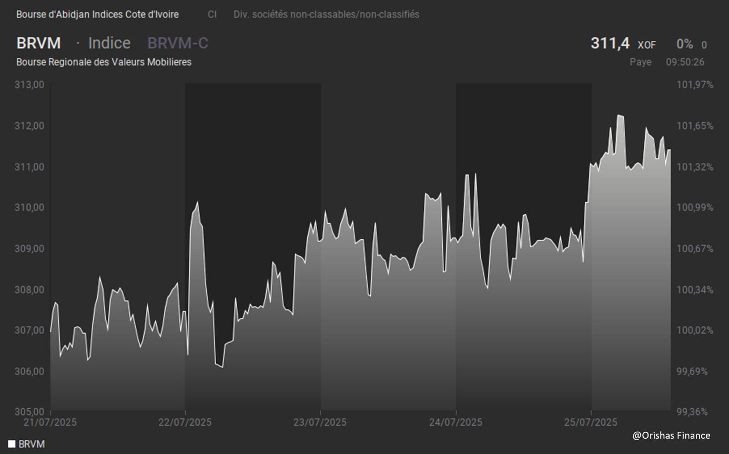Click the 0% change value
Image resolution: width=729 pixels, height=454 pixels.
pos(685,45)
